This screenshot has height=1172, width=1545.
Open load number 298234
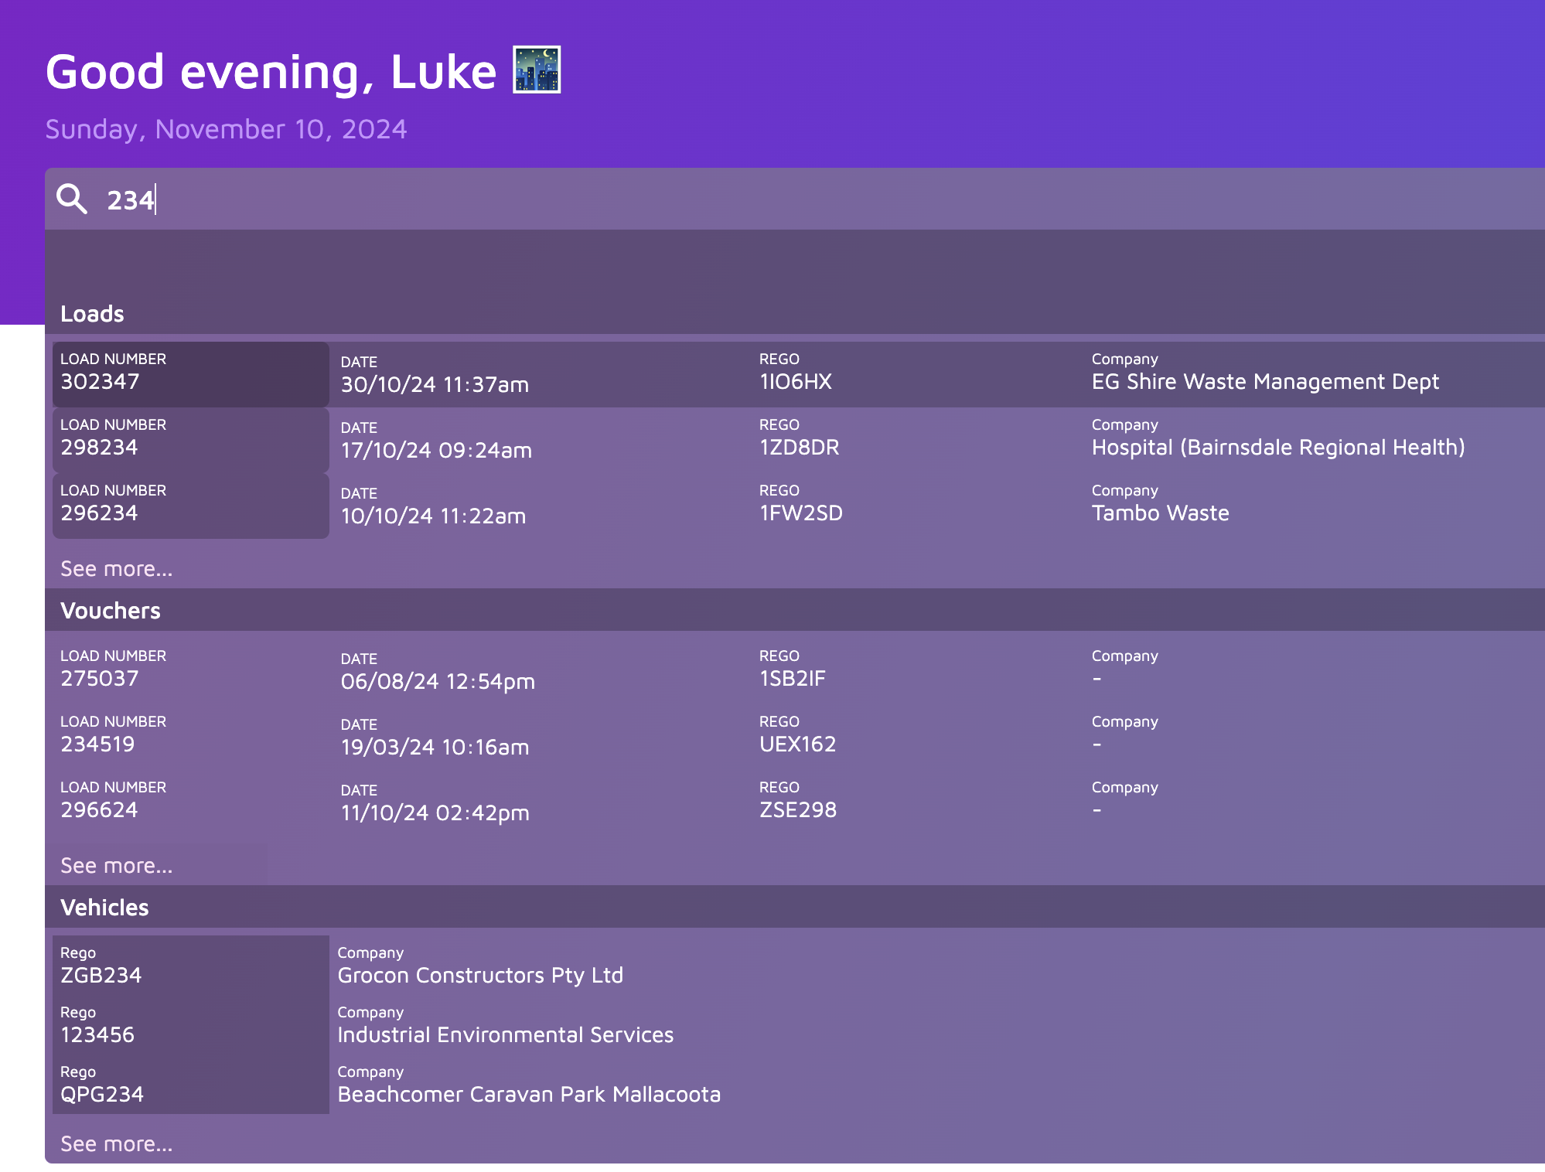[190, 440]
